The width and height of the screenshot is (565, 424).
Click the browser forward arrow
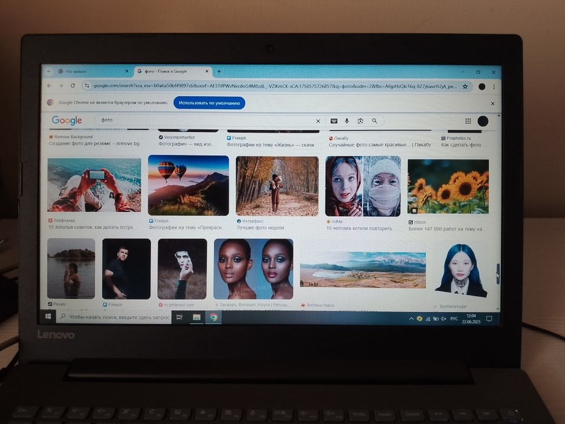pos(61,86)
